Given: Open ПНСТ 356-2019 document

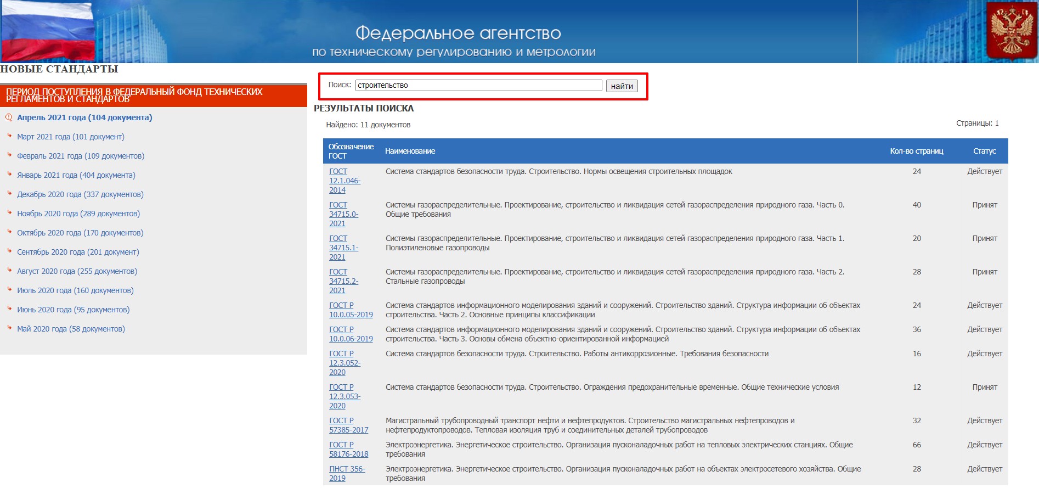Looking at the screenshot, I should point(347,473).
